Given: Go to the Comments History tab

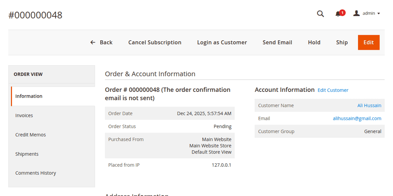Looking at the screenshot, I should pyautogui.click(x=36, y=173).
